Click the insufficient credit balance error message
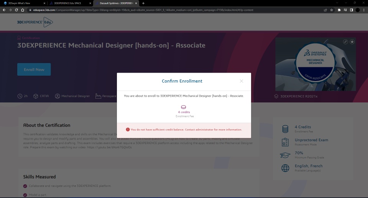This screenshot has width=368, height=198. point(186,130)
